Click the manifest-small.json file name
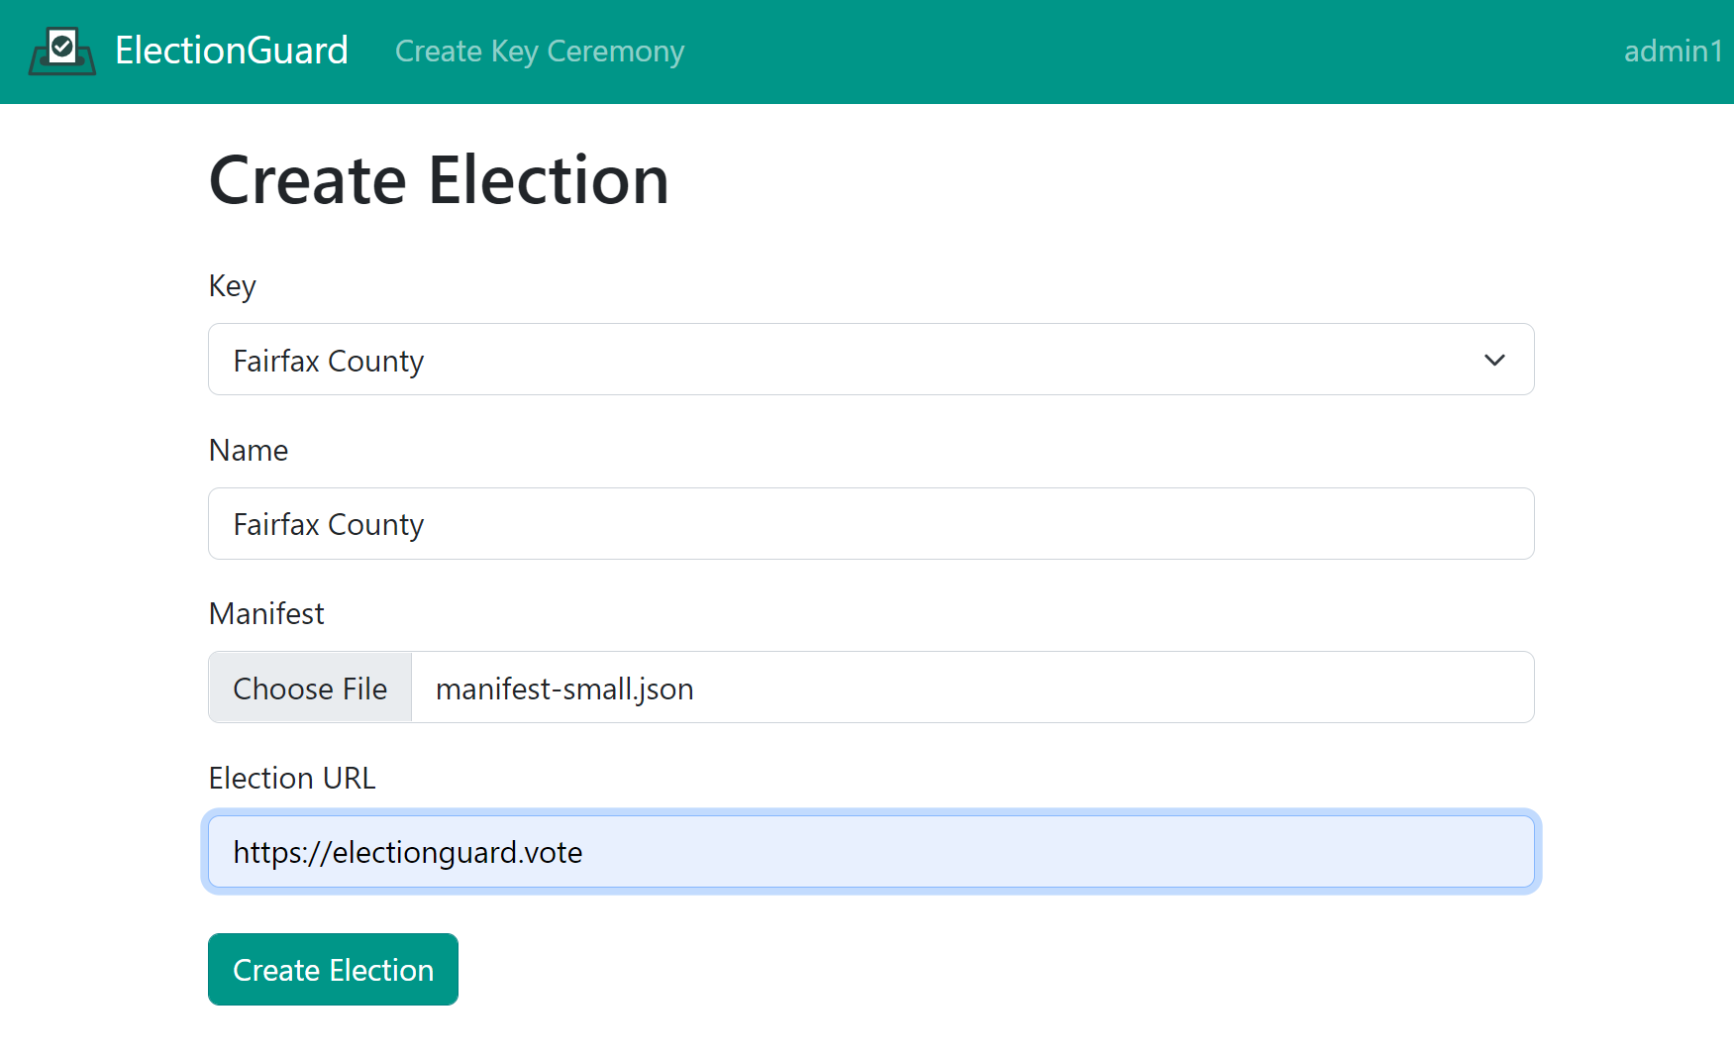This screenshot has width=1734, height=1060. point(564,689)
